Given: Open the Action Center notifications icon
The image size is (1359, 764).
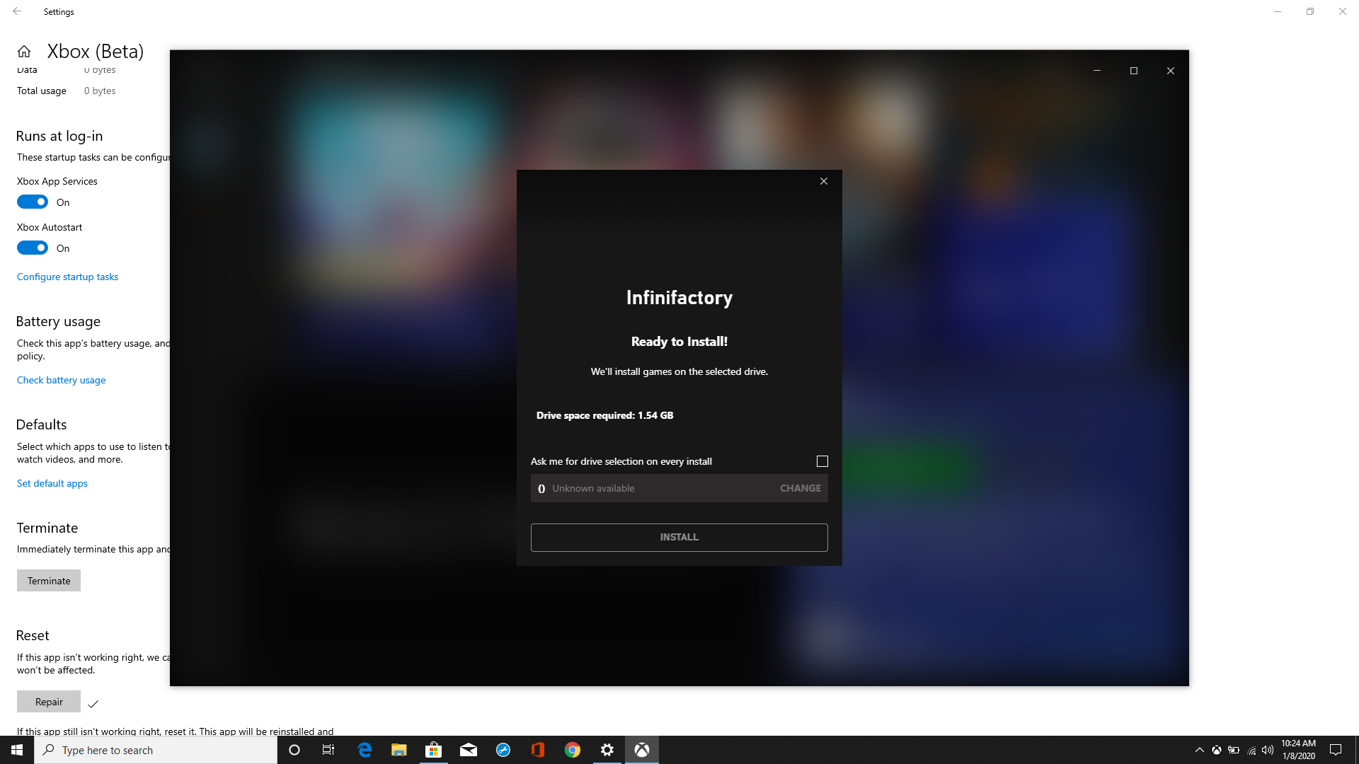Looking at the screenshot, I should 1336,750.
